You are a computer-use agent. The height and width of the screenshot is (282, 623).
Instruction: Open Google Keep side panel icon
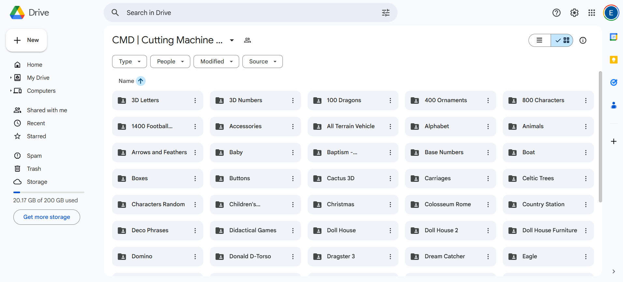click(x=614, y=60)
